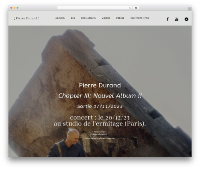Screen dimensions: 200x169
Task: Click the browser reload icon
Action: 130,8
